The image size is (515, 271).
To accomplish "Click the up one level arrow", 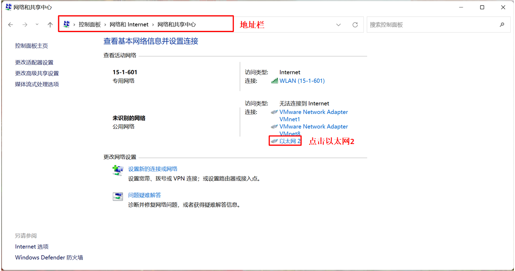I will click(50, 25).
